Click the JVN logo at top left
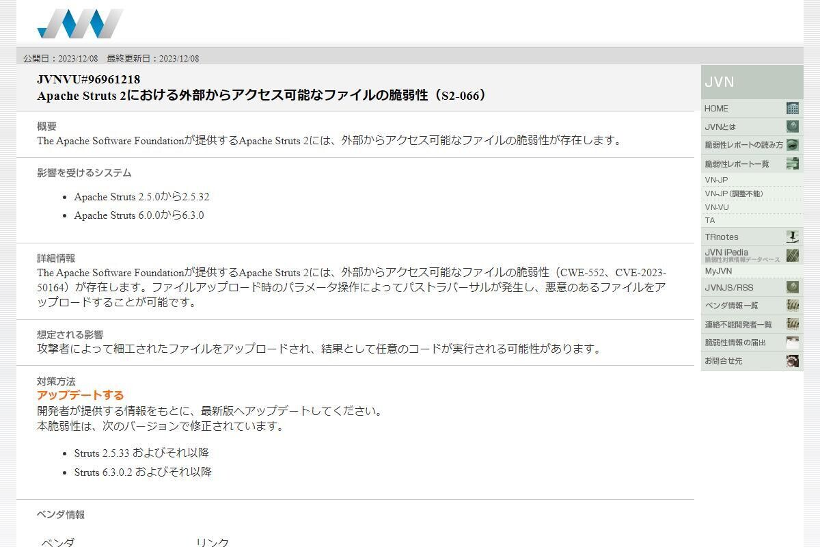The image size is (820, 547). pos(80,23)
